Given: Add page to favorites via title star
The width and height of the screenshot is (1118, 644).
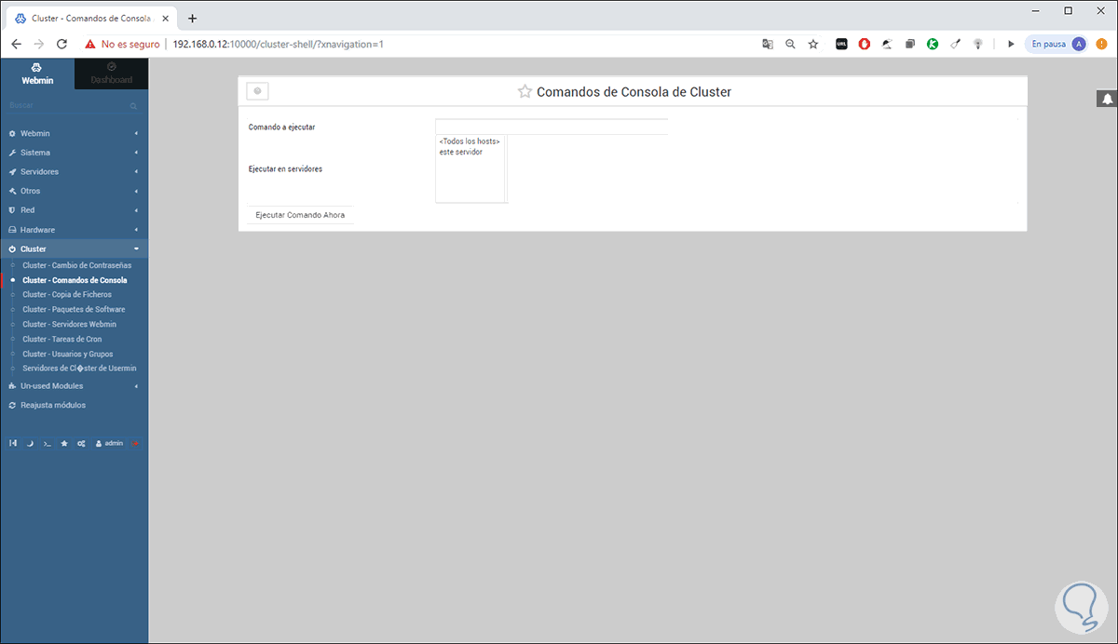Looking at the screenshot, I should click(525, 92).
